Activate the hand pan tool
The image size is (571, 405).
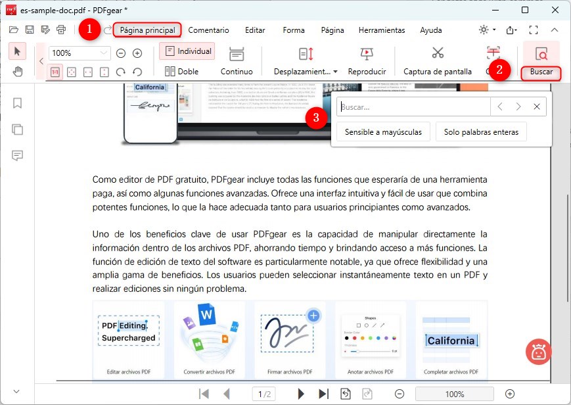coord(17,72)
